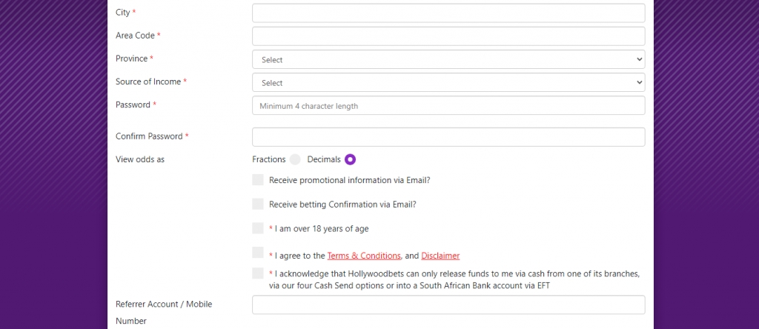
Task: Click the Province dropdown chevron arrow
Action: click(640, 59)
